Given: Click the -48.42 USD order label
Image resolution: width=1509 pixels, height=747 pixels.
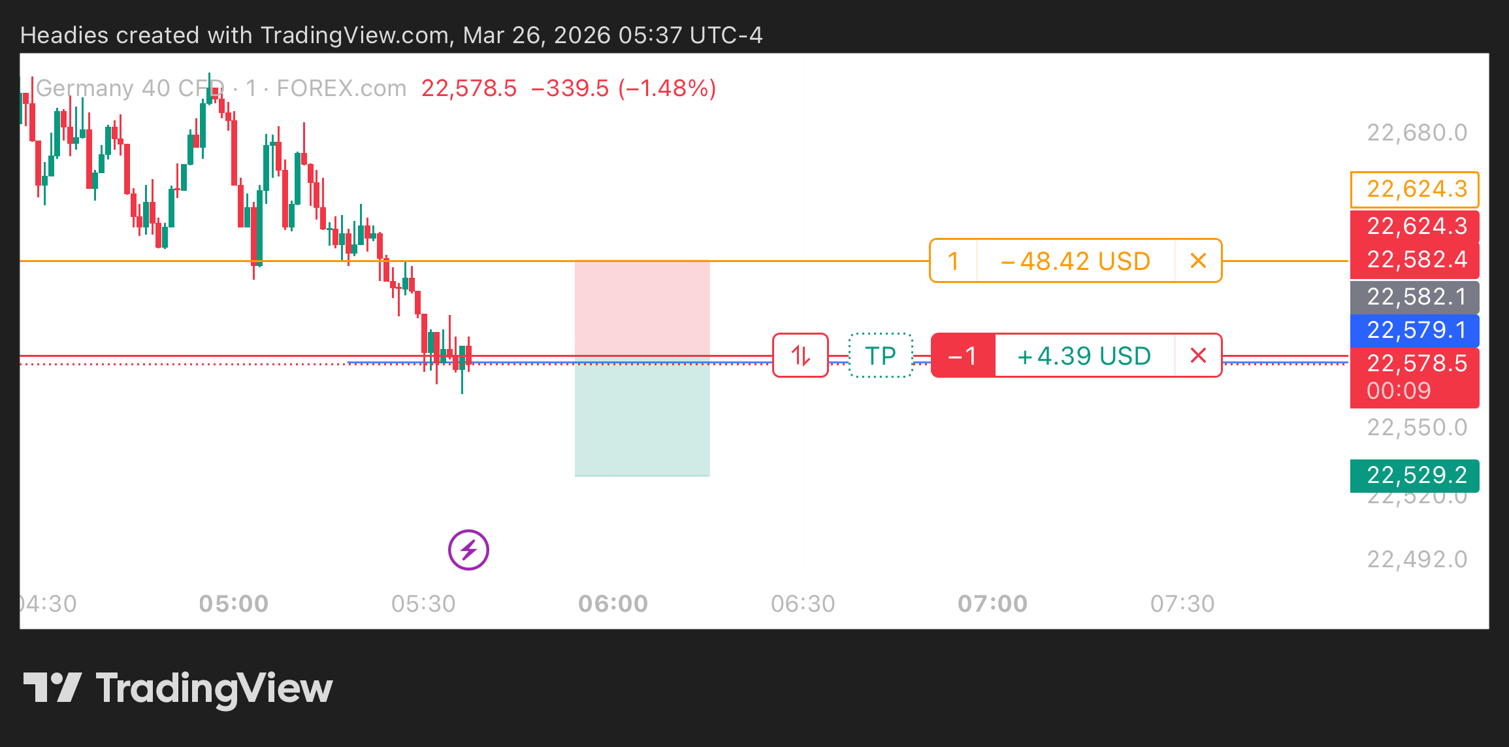Looking at the screenshot, I should 1075,261.
